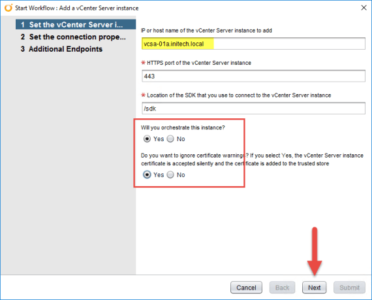
Task: Click the 'IP or host name of the vCenter' label
Action: pos(206,31)
